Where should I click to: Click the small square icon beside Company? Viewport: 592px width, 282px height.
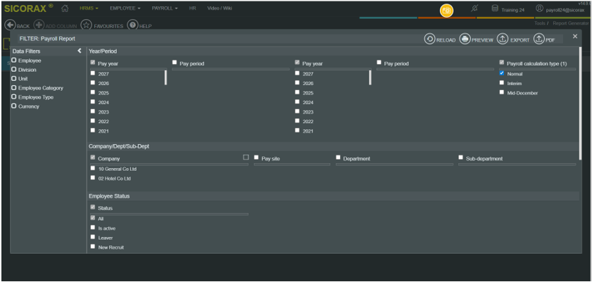point(246,158)
